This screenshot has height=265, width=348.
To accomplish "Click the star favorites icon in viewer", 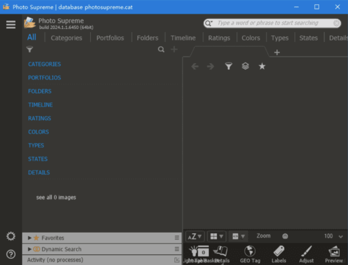I will [262, 66].
